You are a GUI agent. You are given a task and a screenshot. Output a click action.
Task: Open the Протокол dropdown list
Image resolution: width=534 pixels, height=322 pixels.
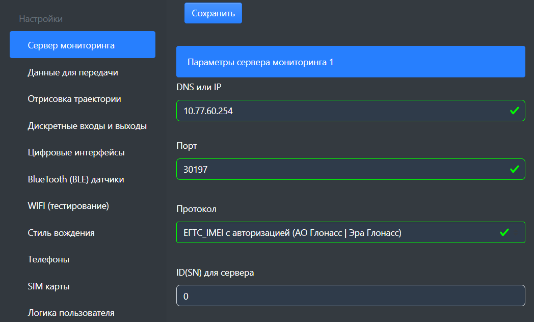336,233
